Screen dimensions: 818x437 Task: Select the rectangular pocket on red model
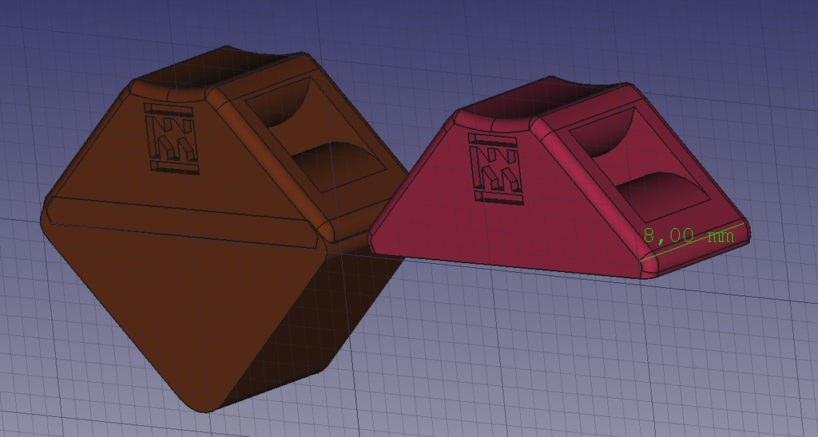coord(639,165)
